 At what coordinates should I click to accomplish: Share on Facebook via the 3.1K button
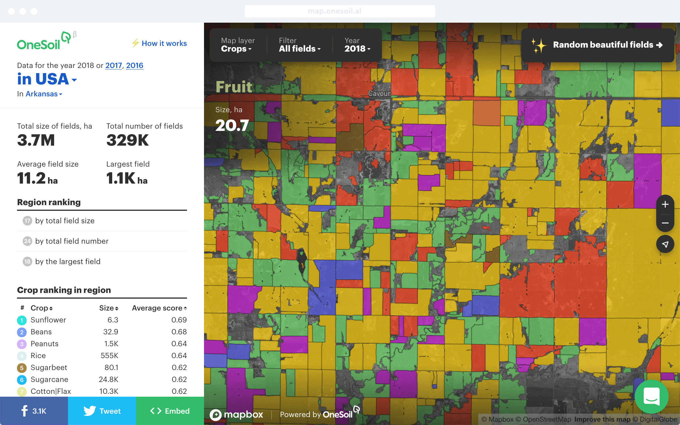34,411
